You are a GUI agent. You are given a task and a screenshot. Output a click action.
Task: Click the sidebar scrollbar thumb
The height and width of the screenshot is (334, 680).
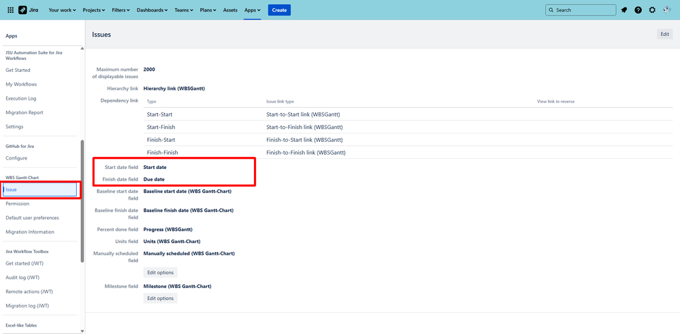click(x=82, y=201)
